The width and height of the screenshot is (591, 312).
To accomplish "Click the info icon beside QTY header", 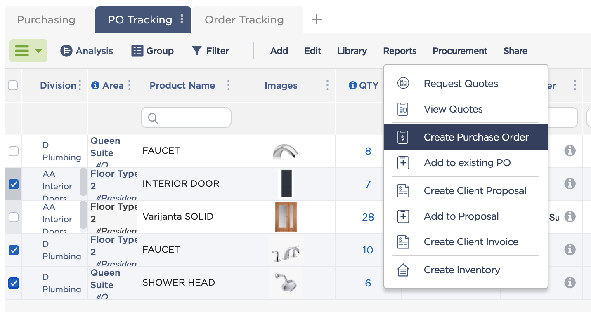I will [x=352, y=85].
